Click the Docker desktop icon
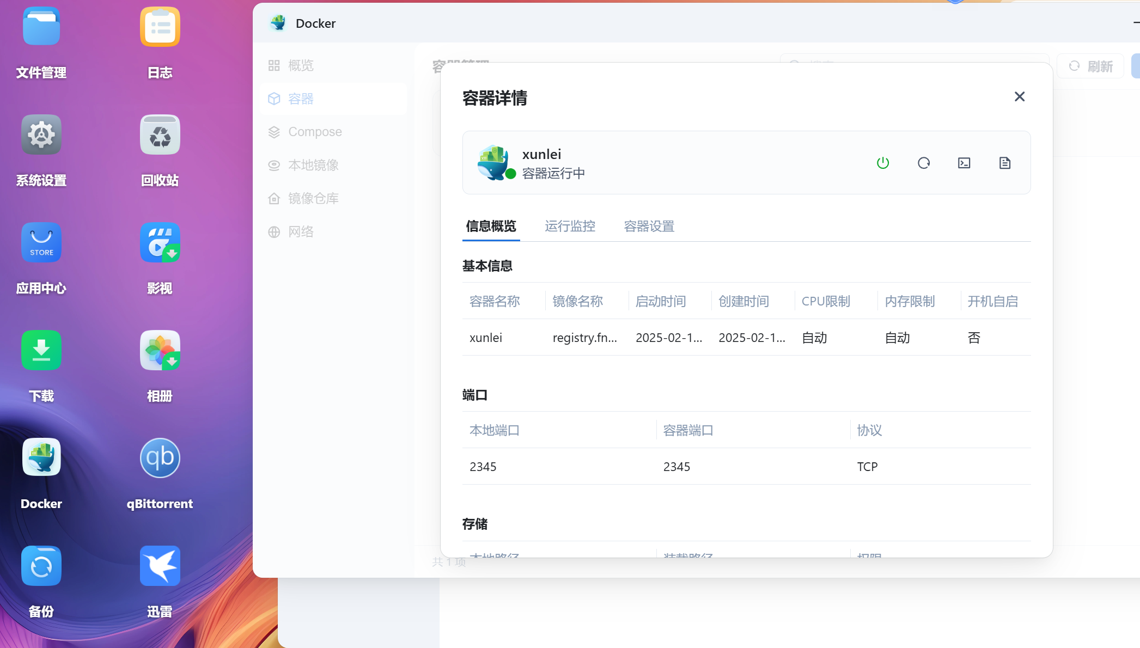The width and height of the screenshot is (1140, 648). (41, 458)
